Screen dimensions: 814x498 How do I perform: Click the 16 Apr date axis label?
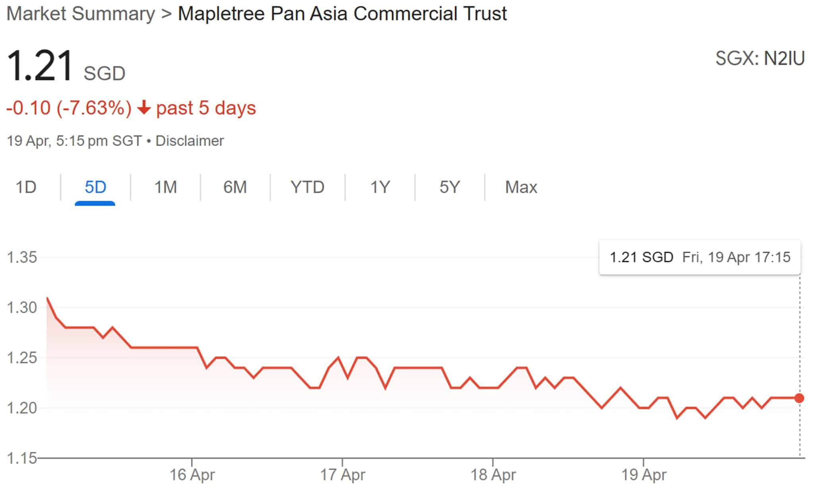pyautogui.click(x=192, y=475)
